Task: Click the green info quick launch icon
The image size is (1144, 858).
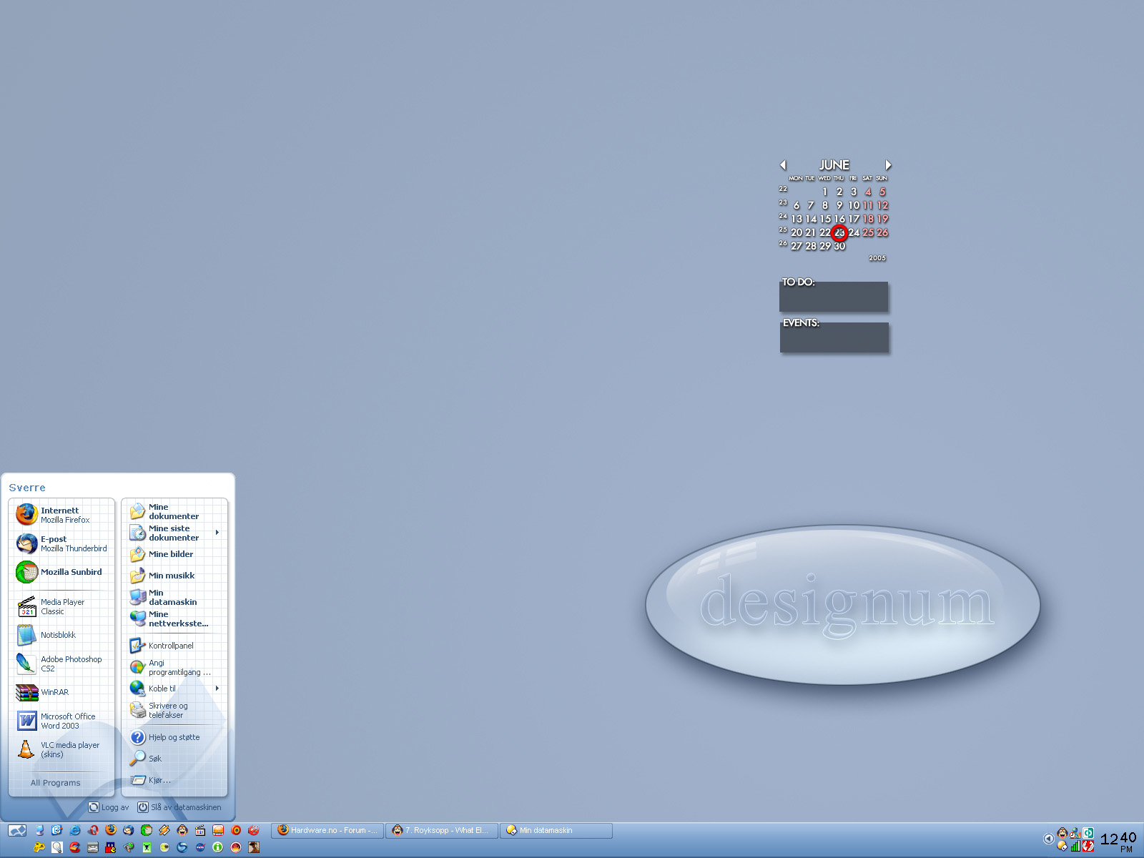Action: tap(218, 847)
